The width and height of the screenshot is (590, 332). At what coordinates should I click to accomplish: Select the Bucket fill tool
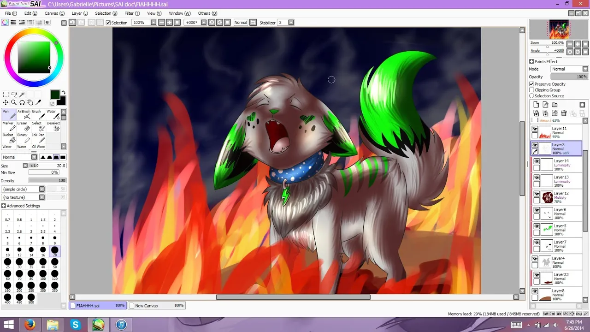[8, 138]
